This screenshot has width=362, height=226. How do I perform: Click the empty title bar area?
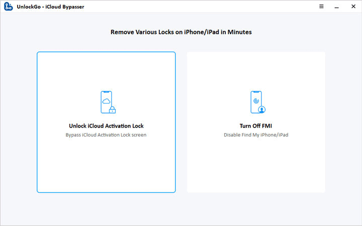click(201, 7)
